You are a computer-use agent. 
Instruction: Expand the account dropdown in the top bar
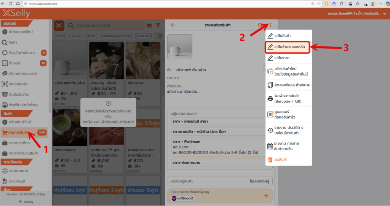(x=385, y=14)
